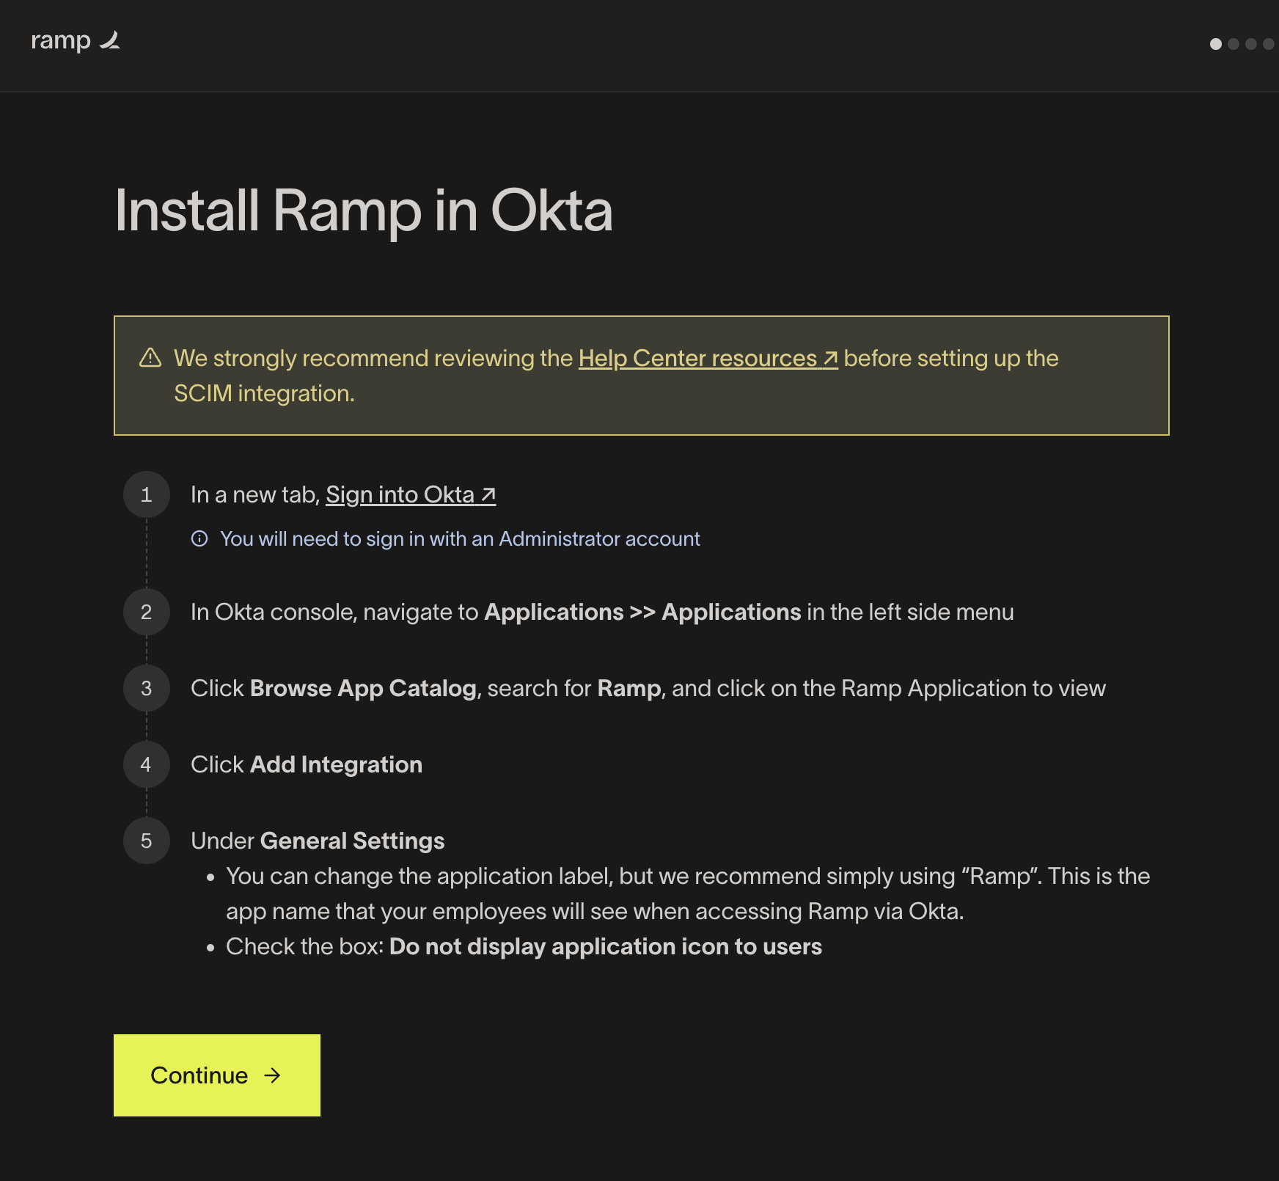Select the second progress dot indicator
Screen dimensions: 1279x1181
point(1234,44)
